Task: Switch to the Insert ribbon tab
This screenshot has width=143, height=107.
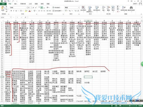Action: (x=16, y=4)
